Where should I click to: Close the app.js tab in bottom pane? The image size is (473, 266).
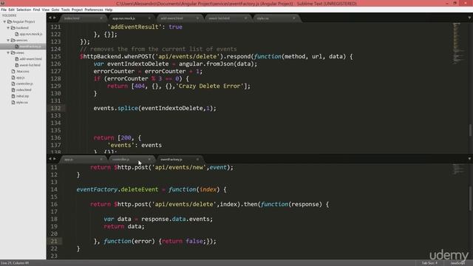(101, 160)
